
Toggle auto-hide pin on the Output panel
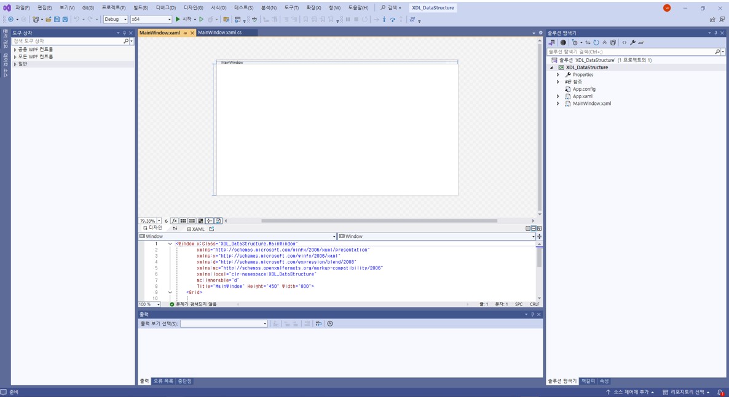point(533,314)
